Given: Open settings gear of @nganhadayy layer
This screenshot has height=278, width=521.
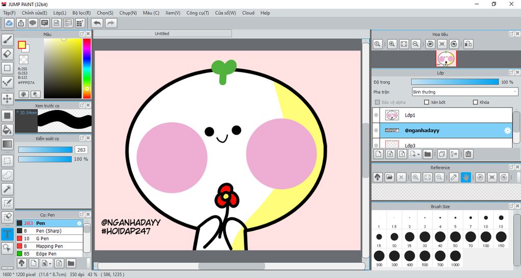Looking at the screenshot, I should (507, 131).
